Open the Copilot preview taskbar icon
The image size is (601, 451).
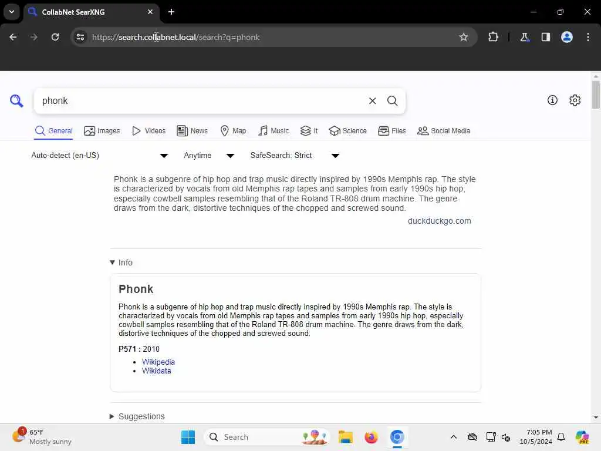[x=582, y=437]
